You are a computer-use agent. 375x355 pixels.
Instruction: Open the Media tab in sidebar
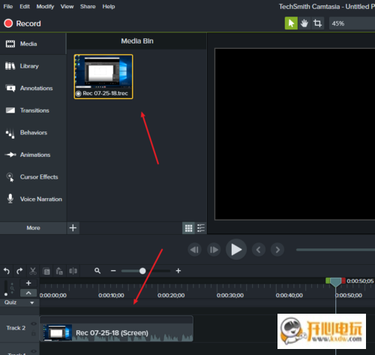pyautogui.click(x=33, y=44)
